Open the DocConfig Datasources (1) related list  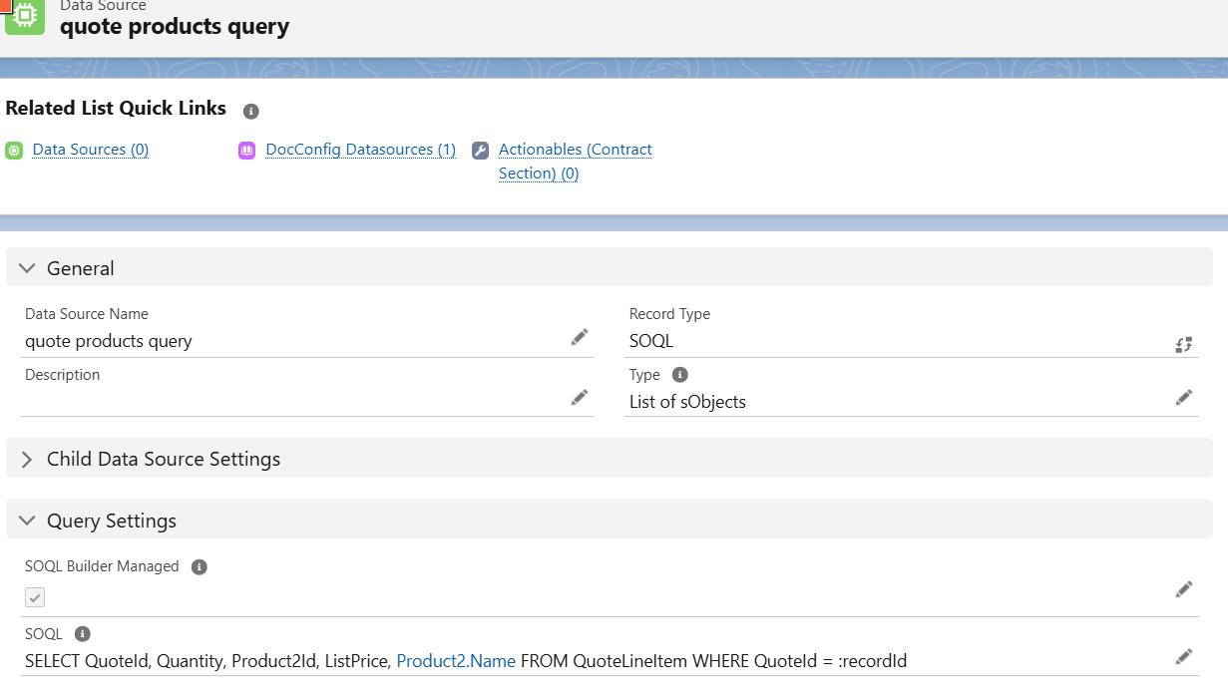point(360,149)
